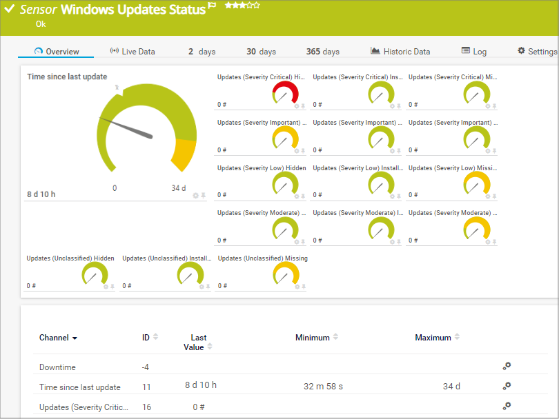This screenshot has width=559, height=419.
Task: Click the gear on Updates (Severity Critical) Hidden gauge
Action: pos(297,106)
